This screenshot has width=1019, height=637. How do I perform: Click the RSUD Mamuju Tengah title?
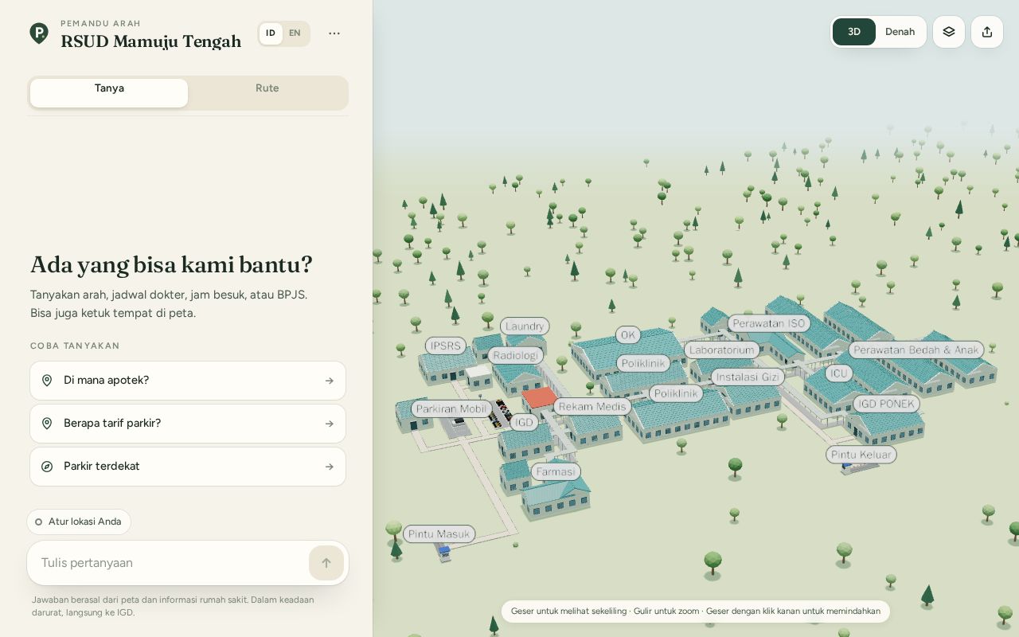click(151, 41)
